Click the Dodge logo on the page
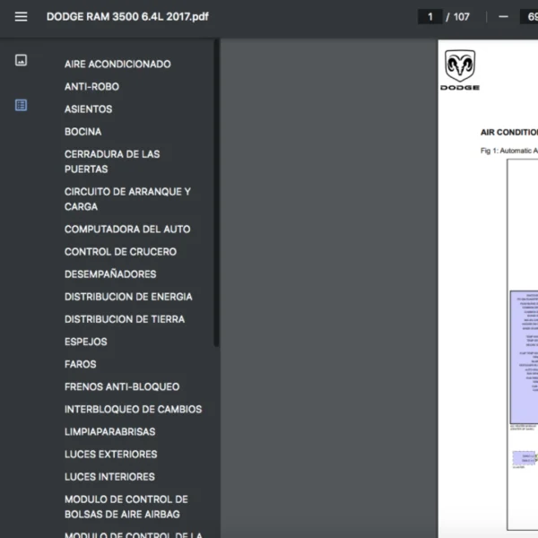This screenshot has width=538, height=538. (x=460, y=70)
